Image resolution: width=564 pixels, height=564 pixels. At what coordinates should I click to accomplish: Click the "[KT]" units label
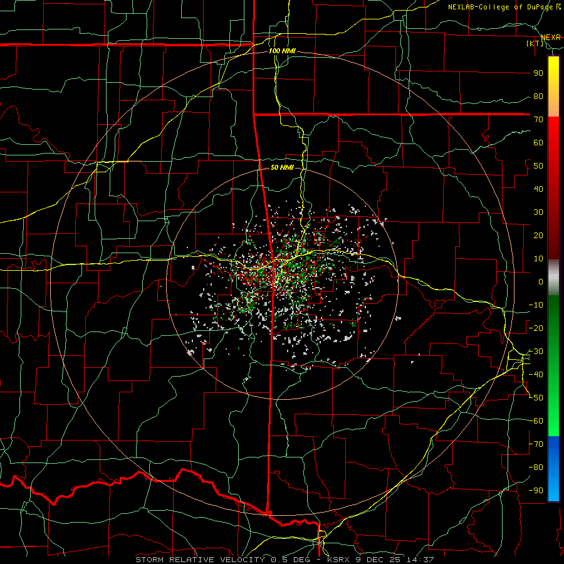pyautogui.click(x=535, y=43)
